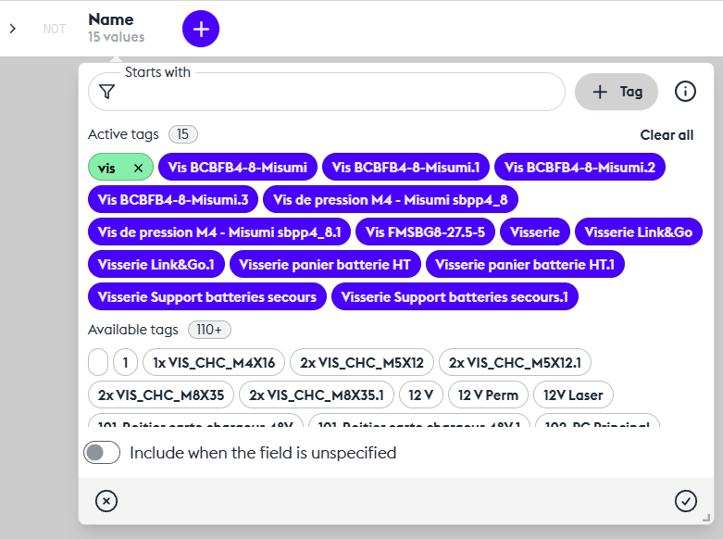The width and height of the screenshot is (723, 539).
Task: Click the info icon beside Tag button
Action: pyautogui.click(x=685, y=92)
